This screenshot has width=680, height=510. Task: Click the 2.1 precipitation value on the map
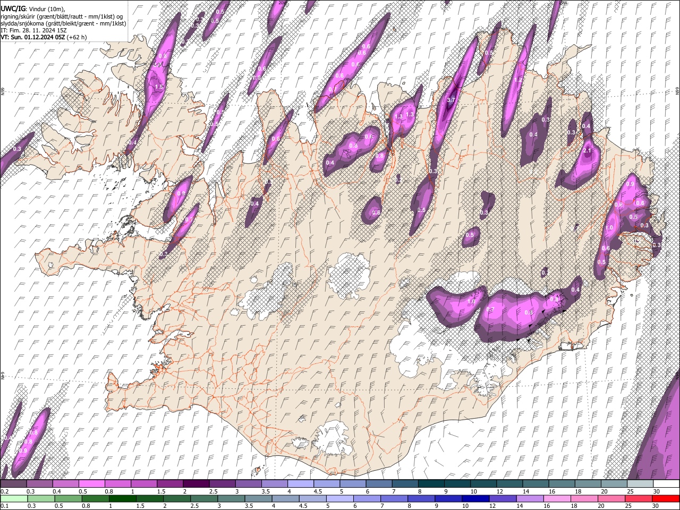(x=588, y=150)
